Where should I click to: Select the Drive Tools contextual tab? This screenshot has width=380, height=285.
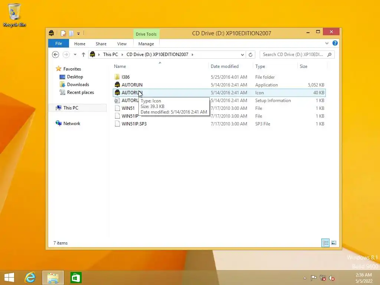click(x=146, y=34)
